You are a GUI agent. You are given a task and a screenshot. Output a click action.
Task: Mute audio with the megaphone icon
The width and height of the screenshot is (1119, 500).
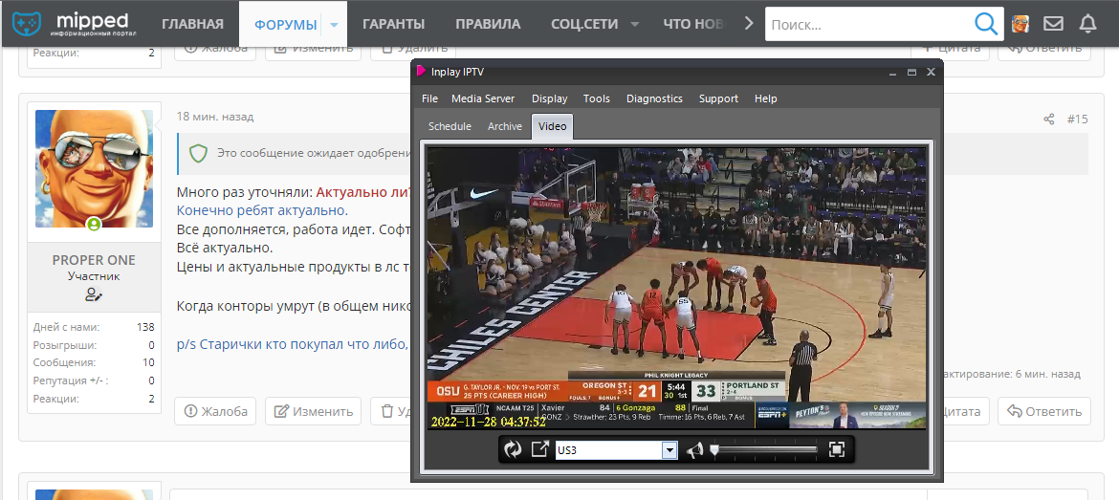point(694,450)
